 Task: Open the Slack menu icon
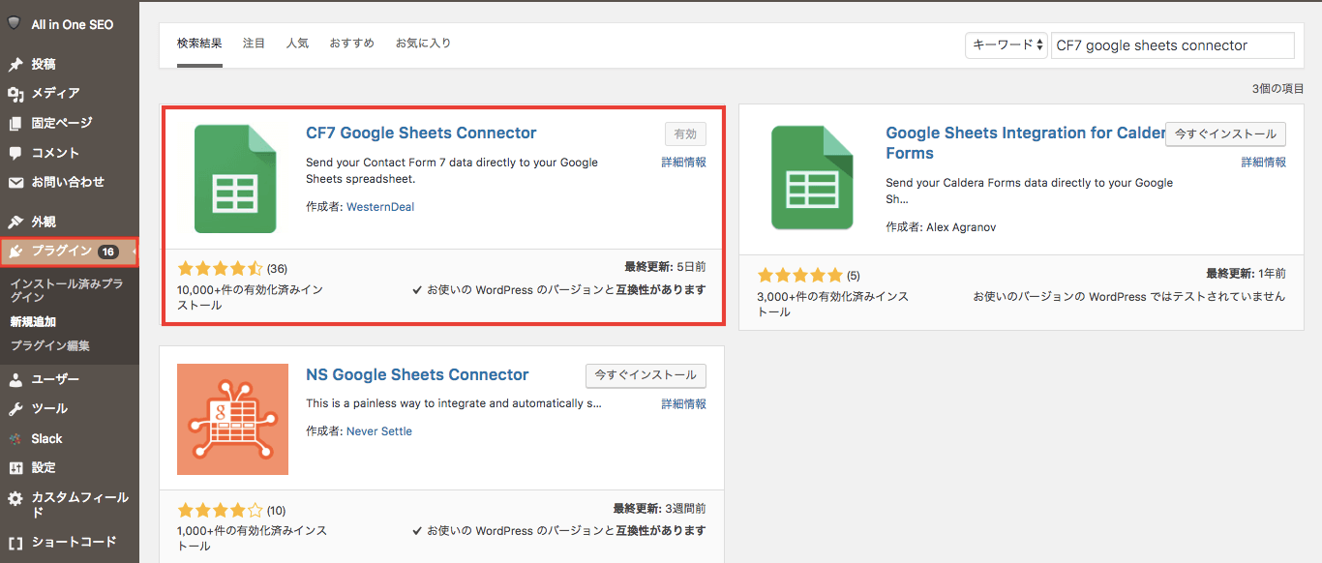point(15,439)
